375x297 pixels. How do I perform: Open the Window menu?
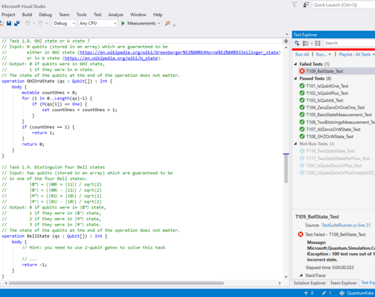[x=138, y=15]
